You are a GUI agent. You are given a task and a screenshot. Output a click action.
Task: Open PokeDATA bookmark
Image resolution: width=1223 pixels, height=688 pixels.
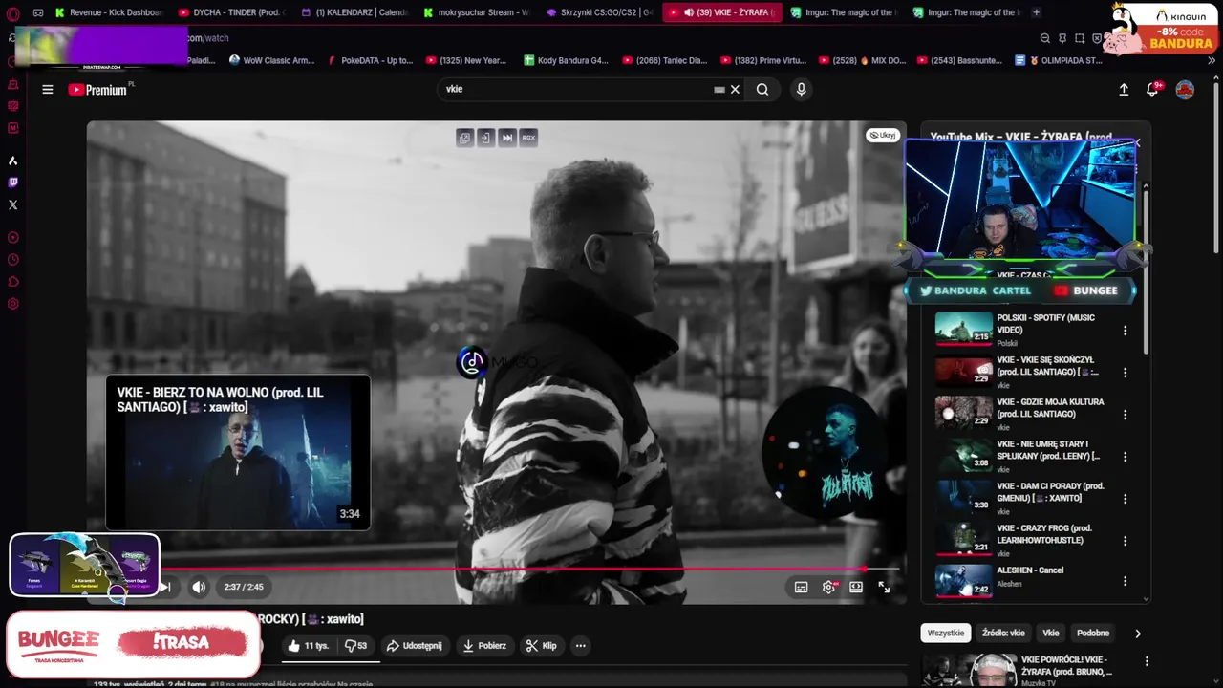click(x=370, y=60)
